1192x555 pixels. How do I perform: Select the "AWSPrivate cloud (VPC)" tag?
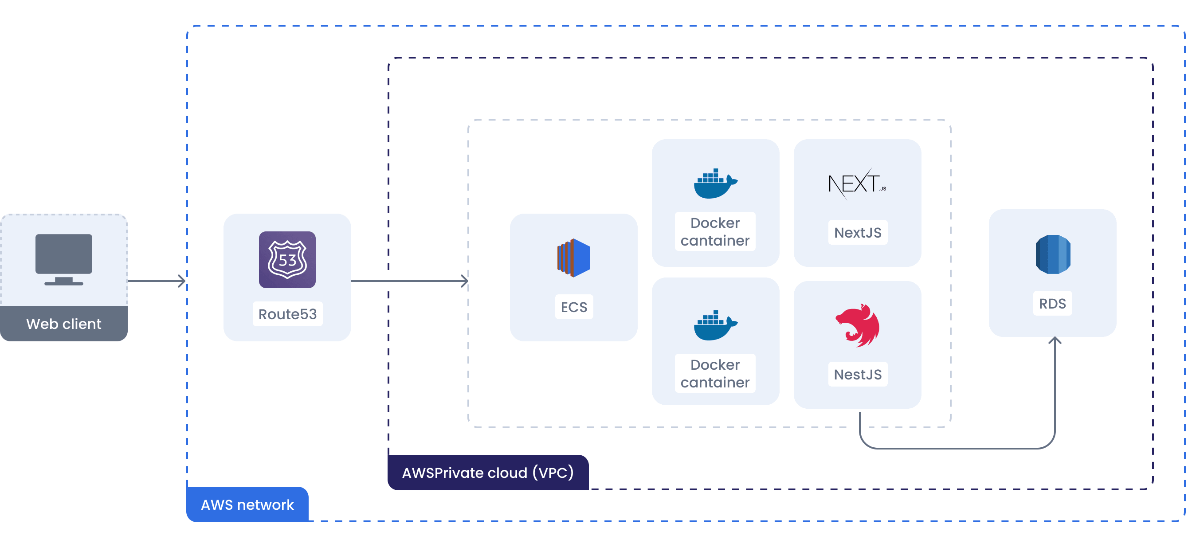click(488, 472)
